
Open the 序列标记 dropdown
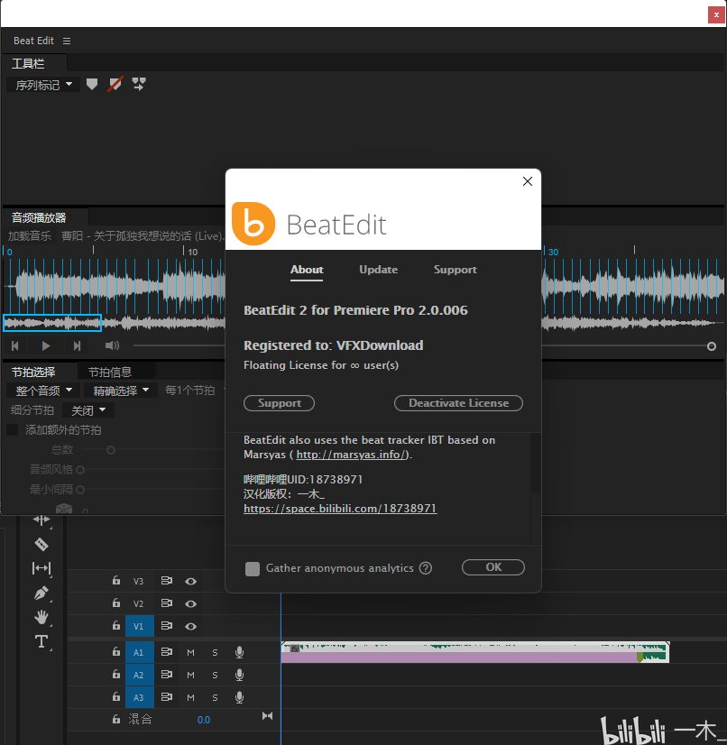pos(42,85)
